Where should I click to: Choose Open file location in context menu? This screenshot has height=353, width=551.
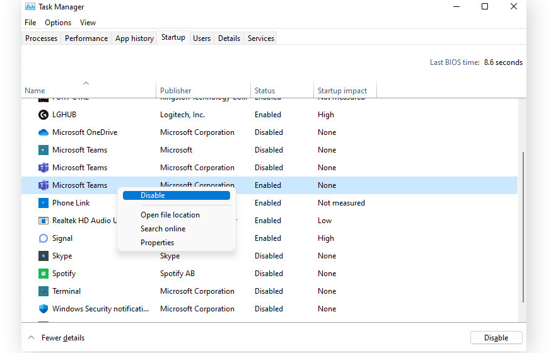click(x=170, y=215)
